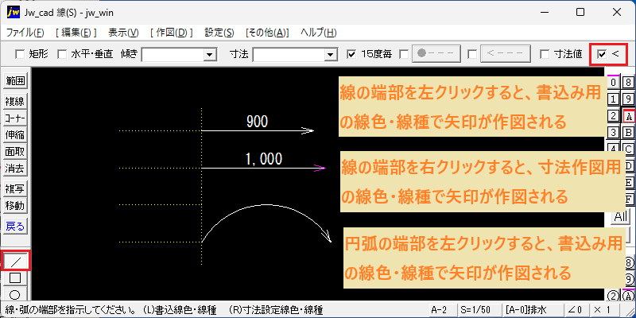Choose the 複写 copy tool
Screen dimensions: 636x318
click(15, 188)
